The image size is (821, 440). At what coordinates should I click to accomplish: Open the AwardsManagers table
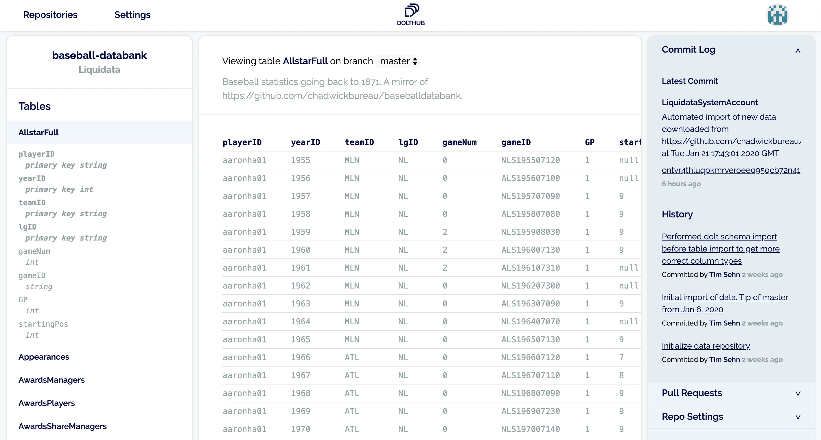coord(51,380)
